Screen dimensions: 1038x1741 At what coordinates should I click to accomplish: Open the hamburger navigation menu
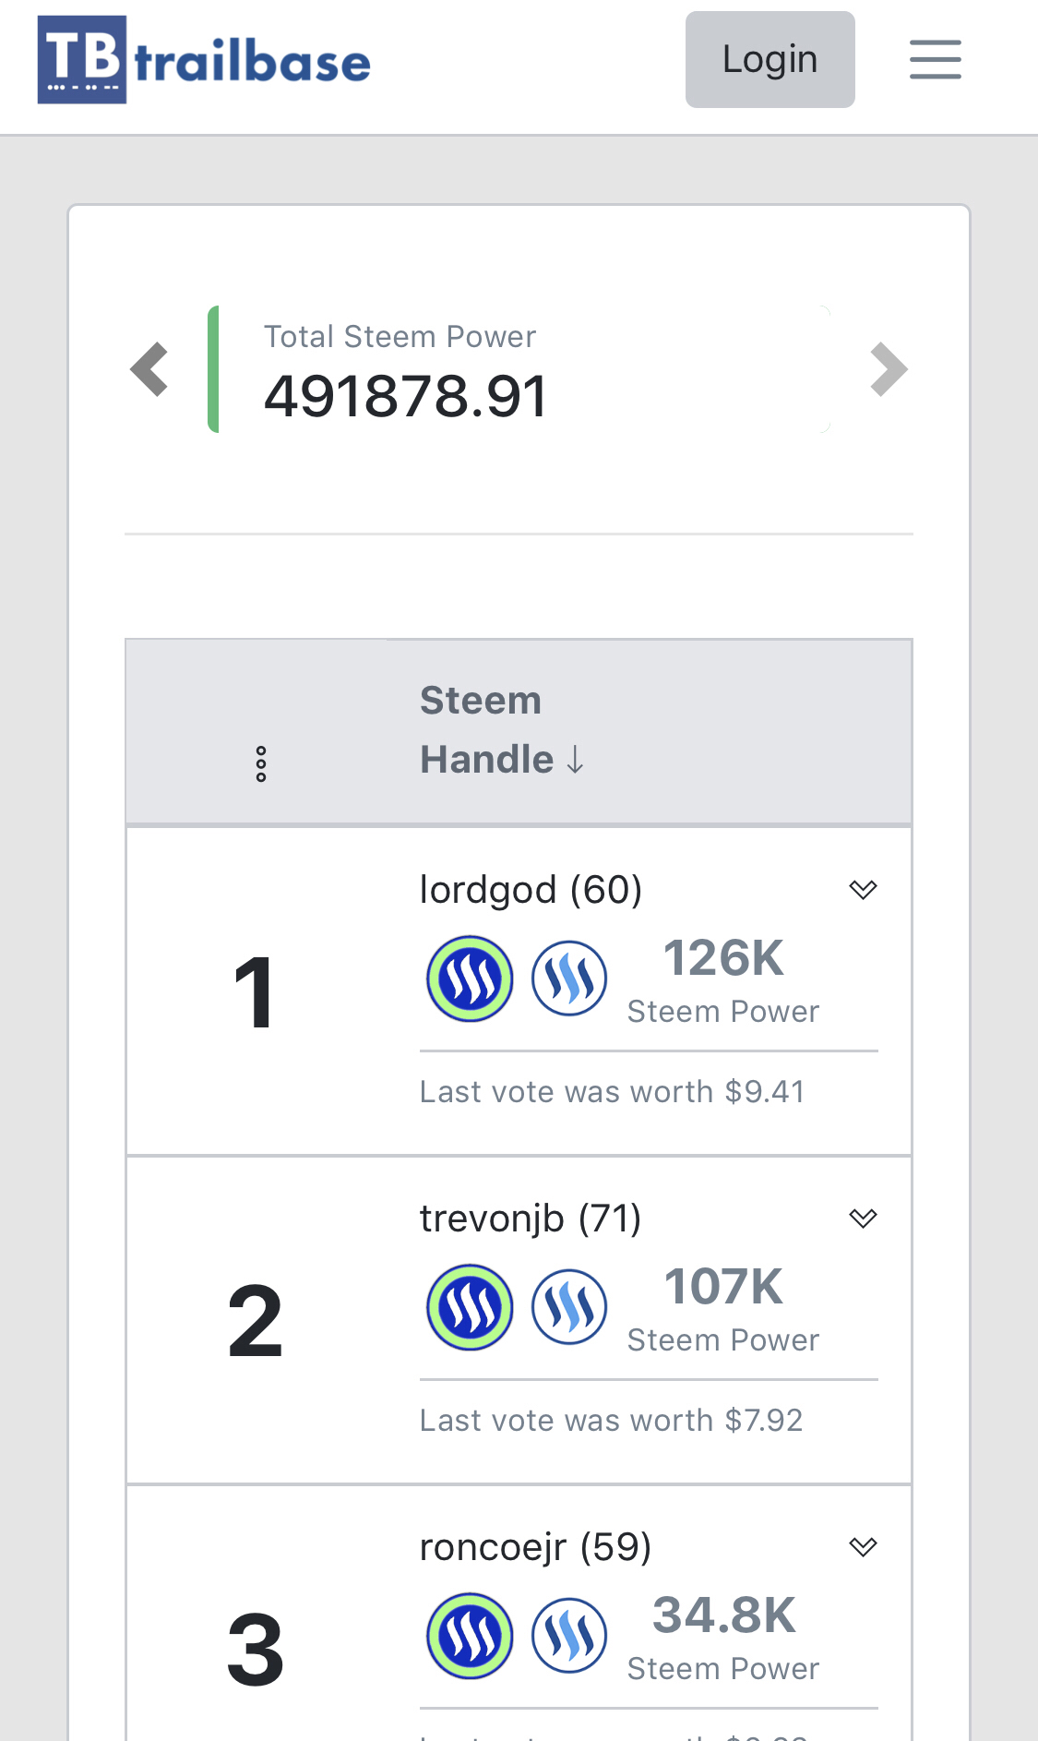coord(935,60)
